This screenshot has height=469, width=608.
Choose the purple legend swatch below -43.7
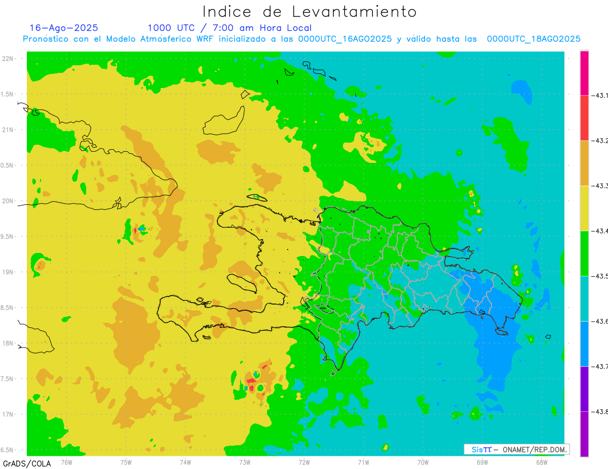click(x=584, y=389)
